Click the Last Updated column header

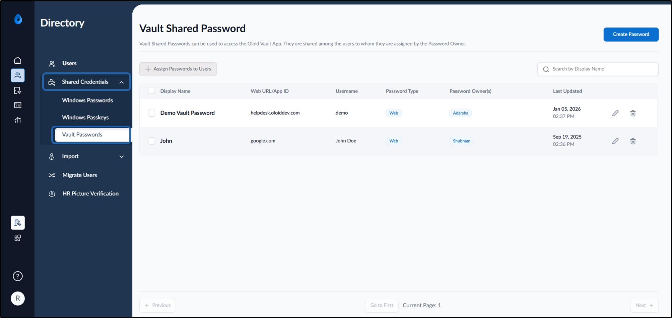567,91
